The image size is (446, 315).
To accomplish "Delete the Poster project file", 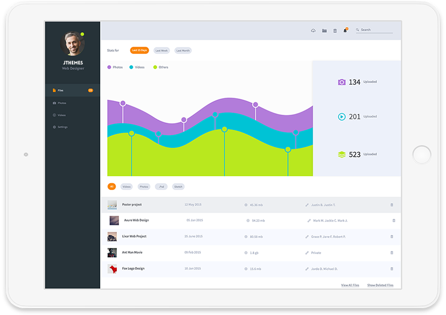I will 392,205.
